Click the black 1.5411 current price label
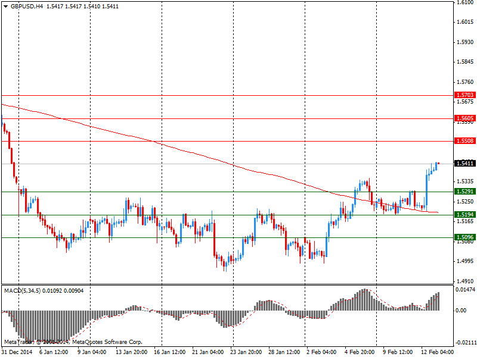The height and width of the screenshot is (357, 477). [465, 164]
